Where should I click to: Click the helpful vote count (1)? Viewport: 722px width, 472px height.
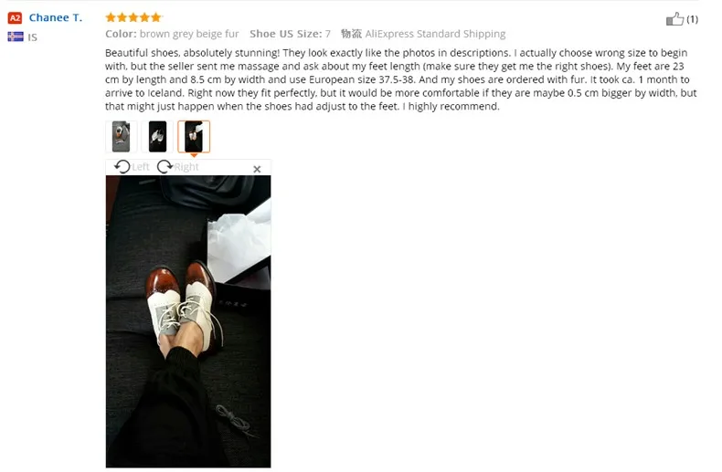pyautogui.click(x=692, y=19)
